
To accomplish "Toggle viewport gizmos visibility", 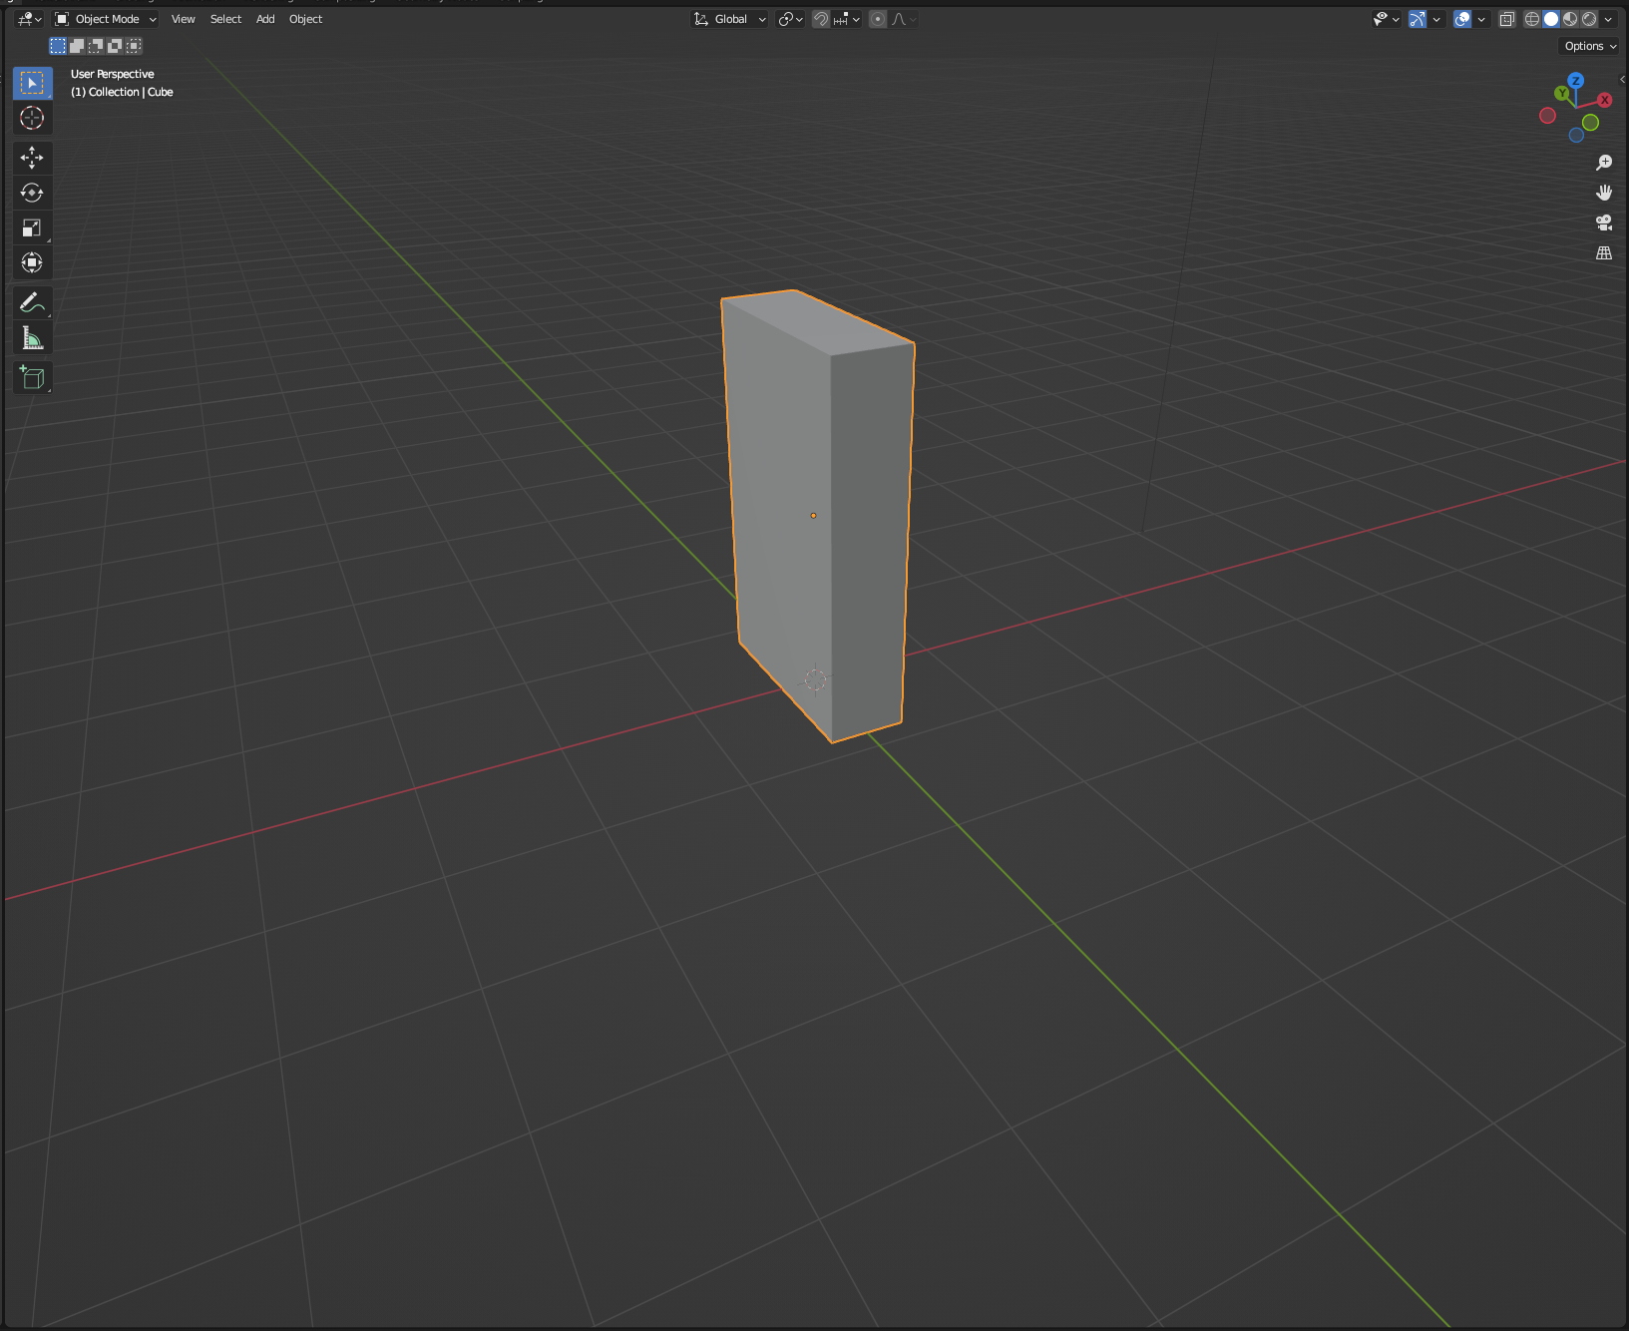I will 1418,19.
